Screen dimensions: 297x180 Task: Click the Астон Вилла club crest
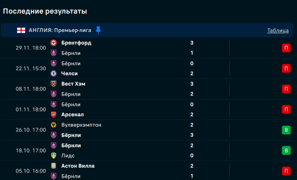pyautogui.click(x=54, y=166)
